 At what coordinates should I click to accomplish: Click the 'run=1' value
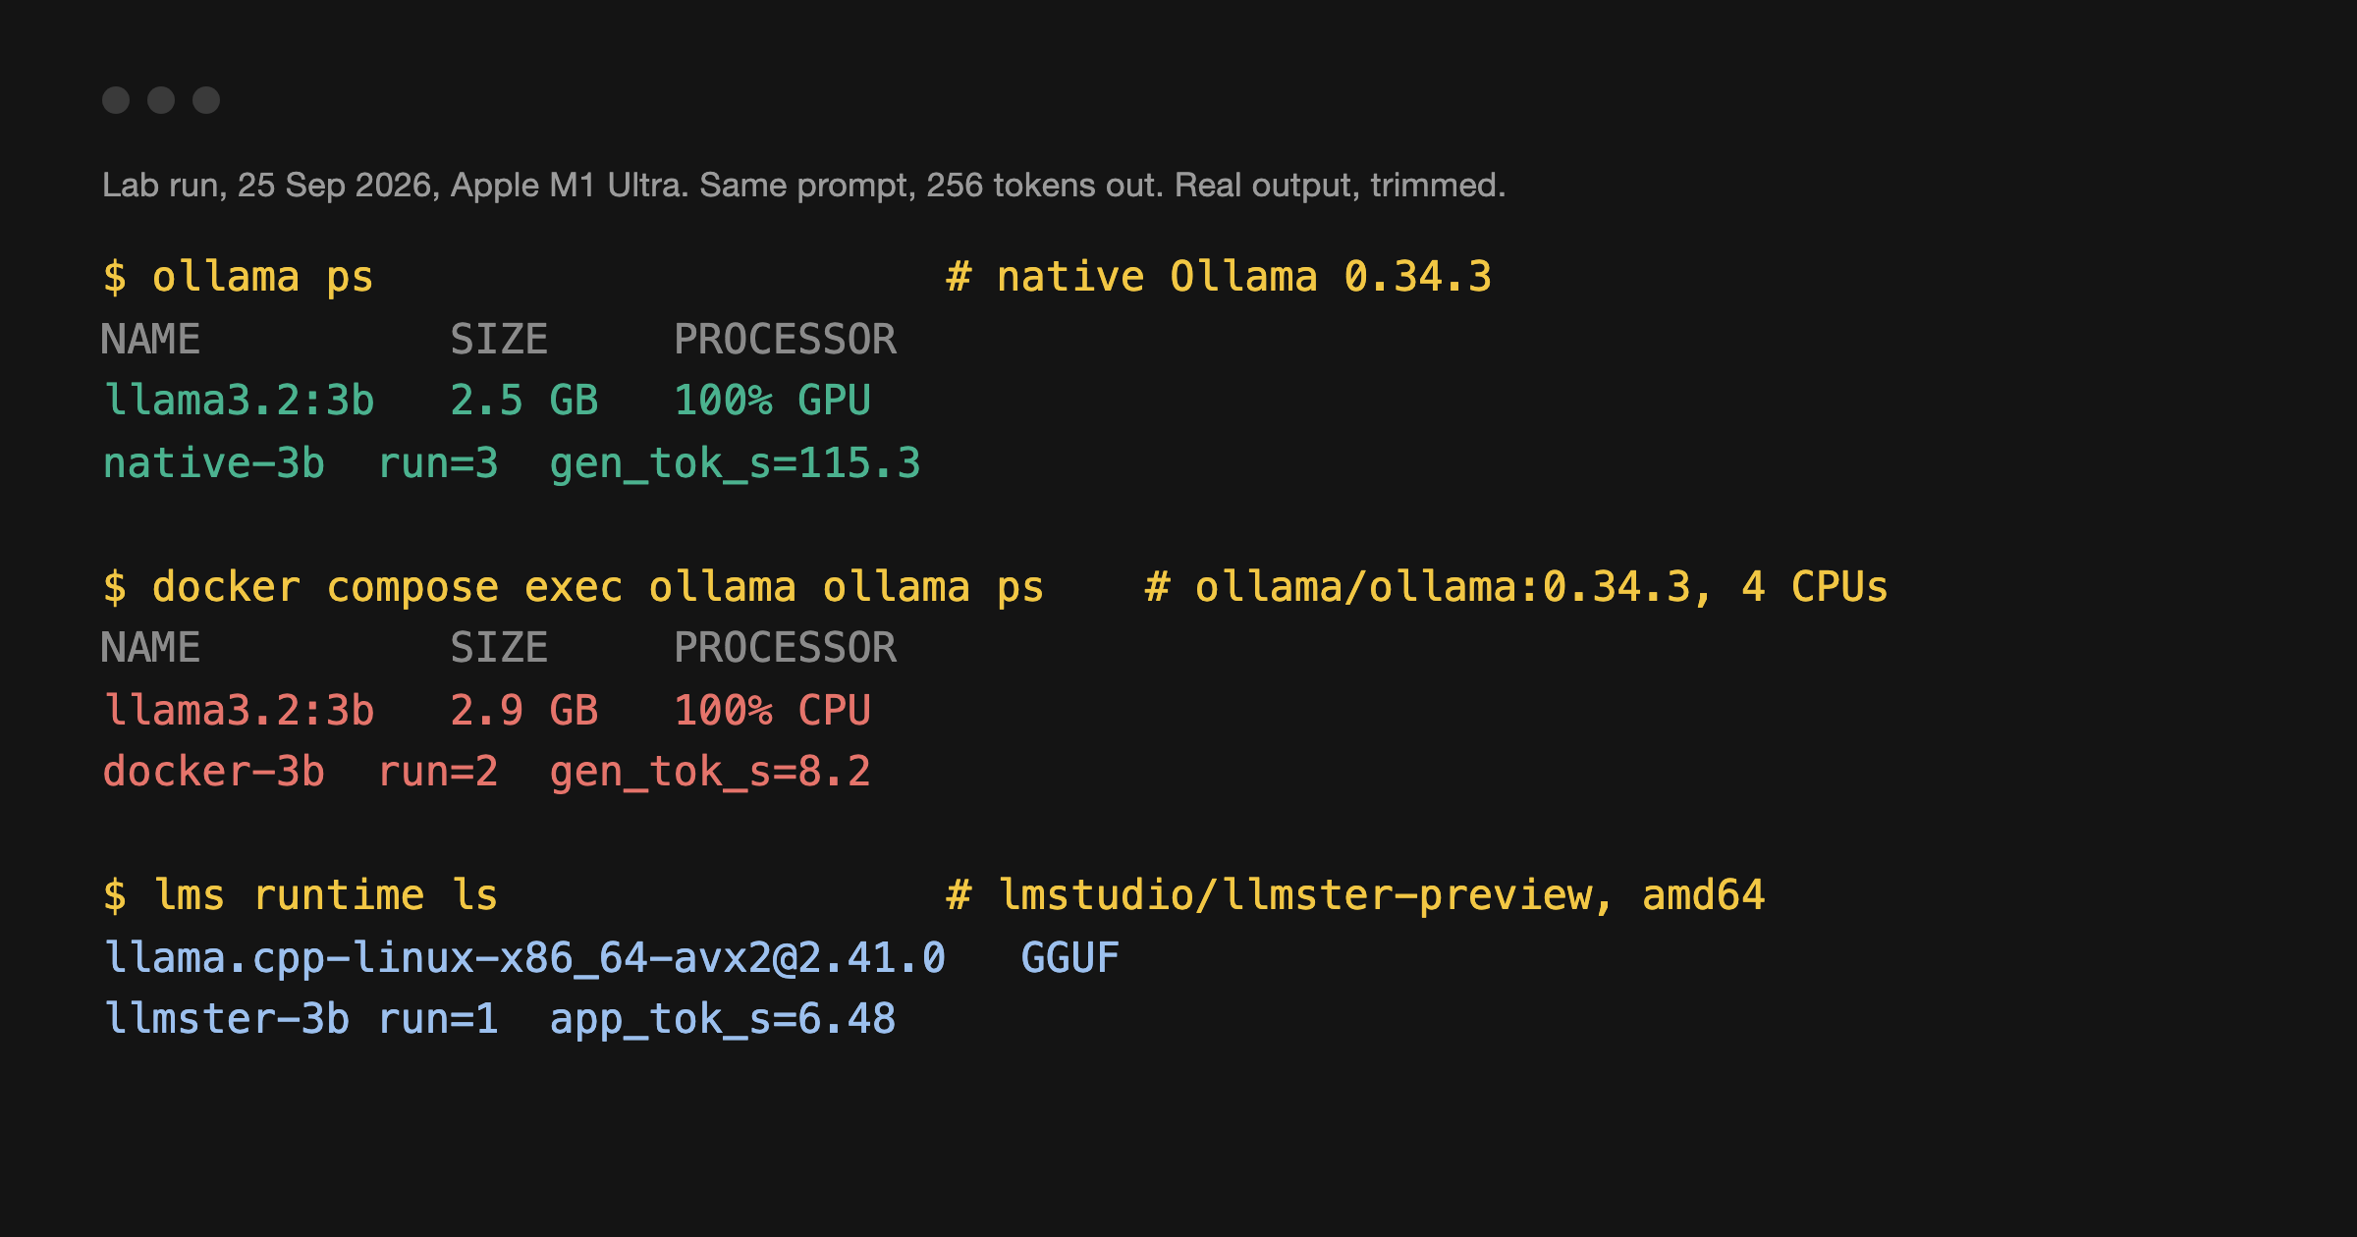tap(439, 1020)
